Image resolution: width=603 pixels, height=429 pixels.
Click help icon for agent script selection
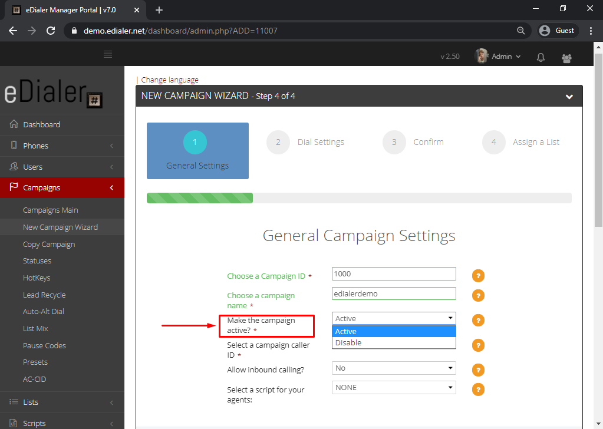[x=478, y=390]
